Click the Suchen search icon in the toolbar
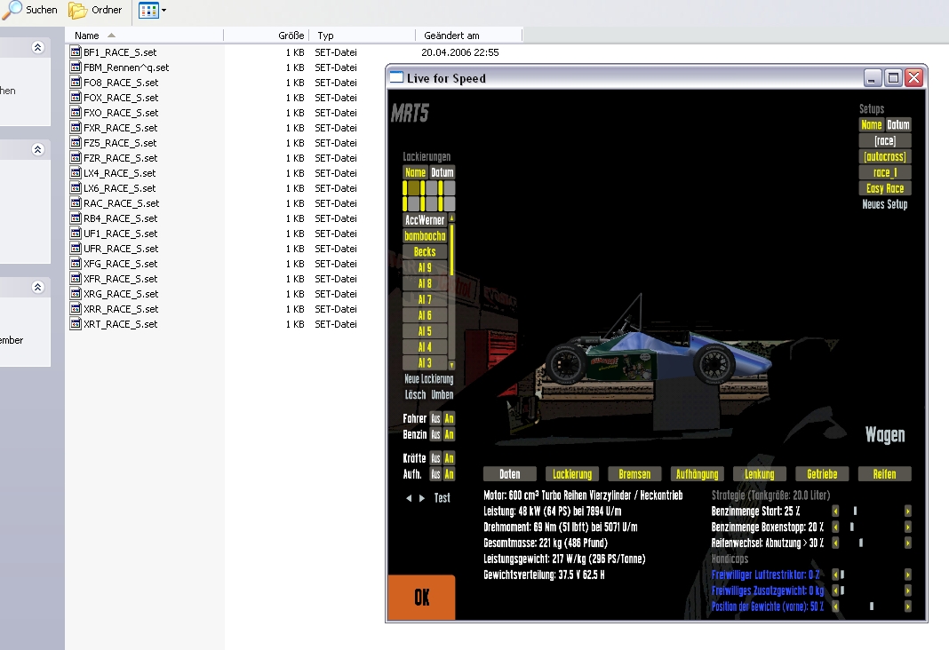The image size is (949, 650). click(x=12, y=10)
